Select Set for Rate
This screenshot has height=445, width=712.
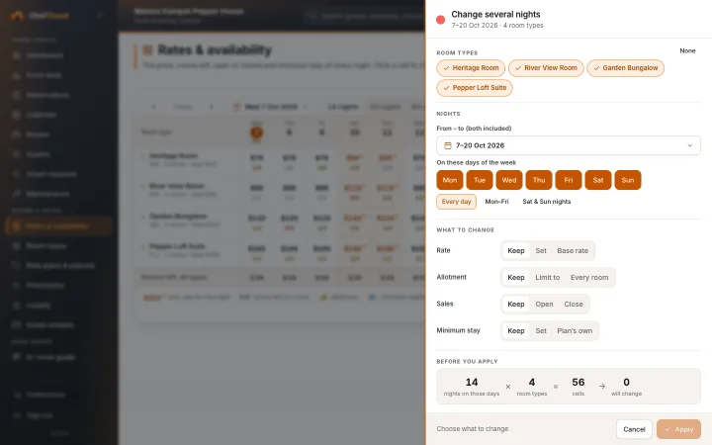click(x=541, y=250)
